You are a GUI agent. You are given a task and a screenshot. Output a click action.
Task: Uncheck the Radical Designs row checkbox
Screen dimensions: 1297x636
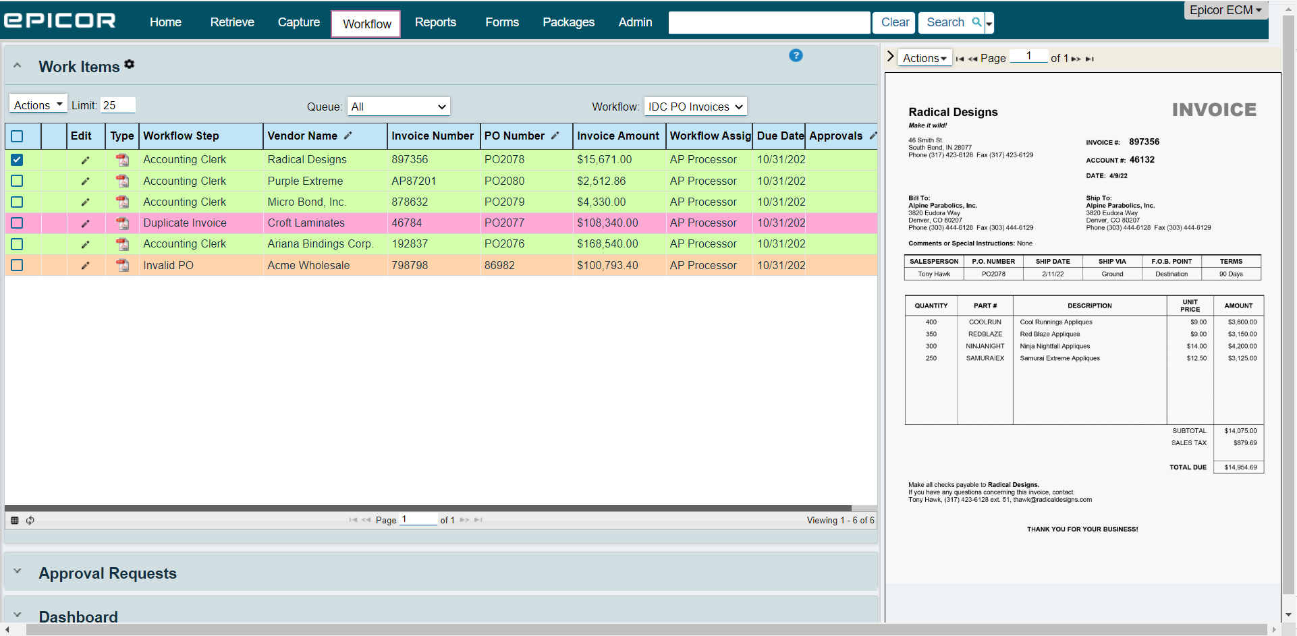17,160
